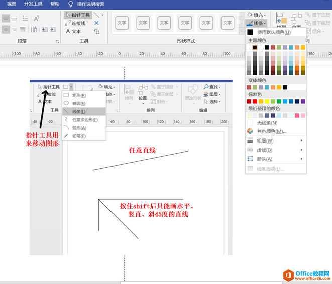The height and width of the screenshot is (284, 332).
Task: Toggle left text alignment in 段落 group
Action: tap(5, 29)
